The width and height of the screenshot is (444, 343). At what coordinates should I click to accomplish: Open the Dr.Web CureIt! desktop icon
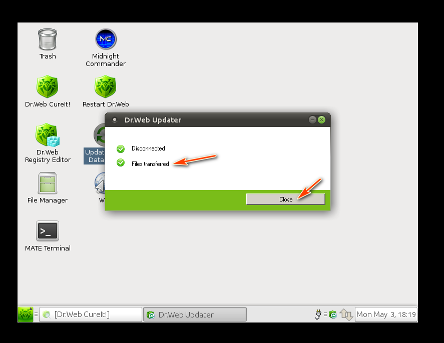point(47,86)
